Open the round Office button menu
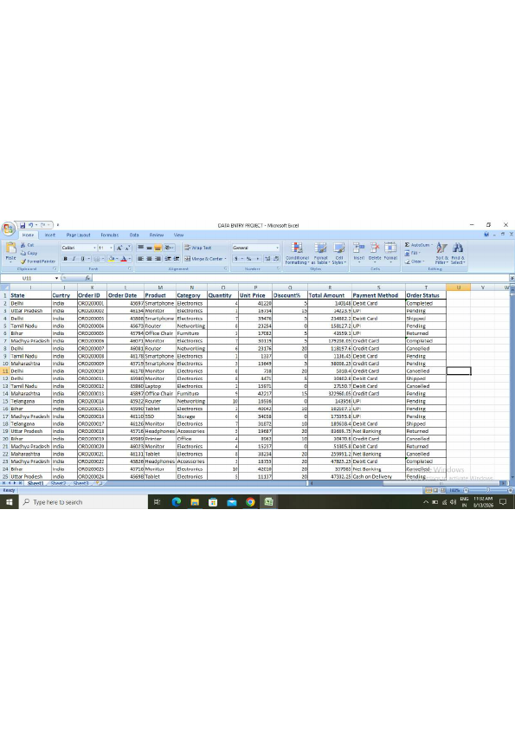Viewport: 515px width, 729px height. [8, 229]
